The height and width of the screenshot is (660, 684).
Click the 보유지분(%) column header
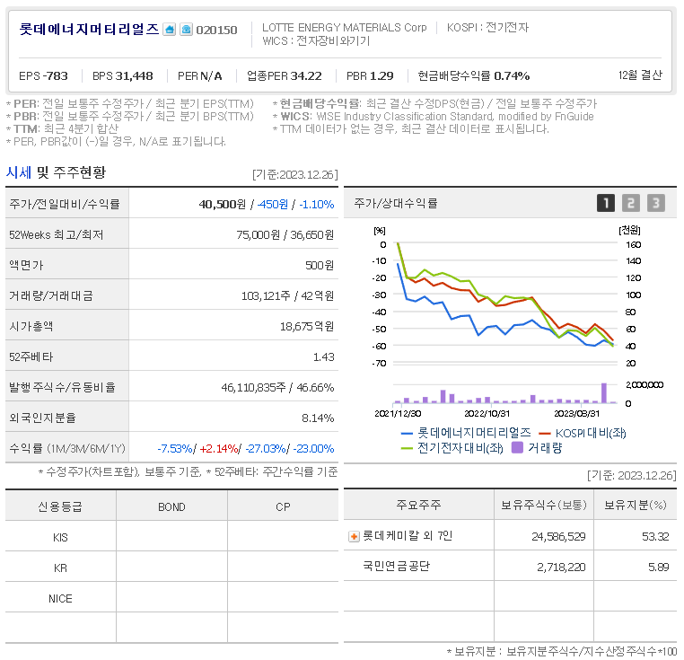click(x=636, y=505)
